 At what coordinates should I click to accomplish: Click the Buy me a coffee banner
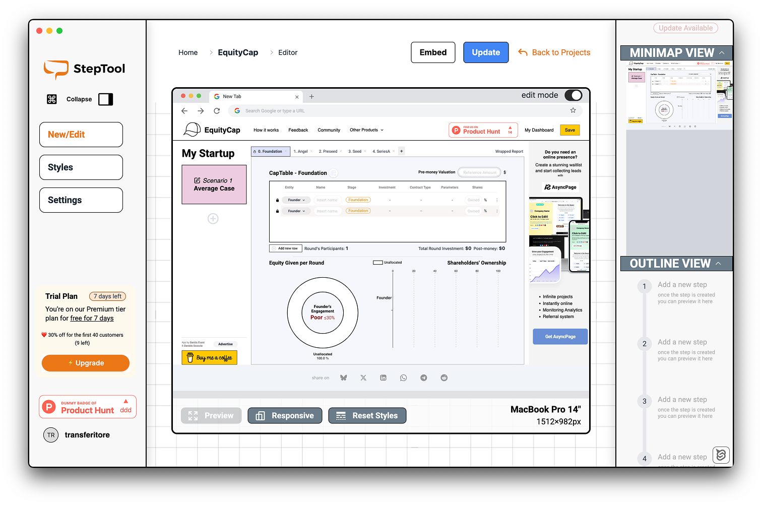(x=209, y=357)
